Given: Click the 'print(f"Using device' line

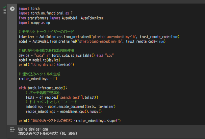Looking at the screenshot, I should coord(46,65).
